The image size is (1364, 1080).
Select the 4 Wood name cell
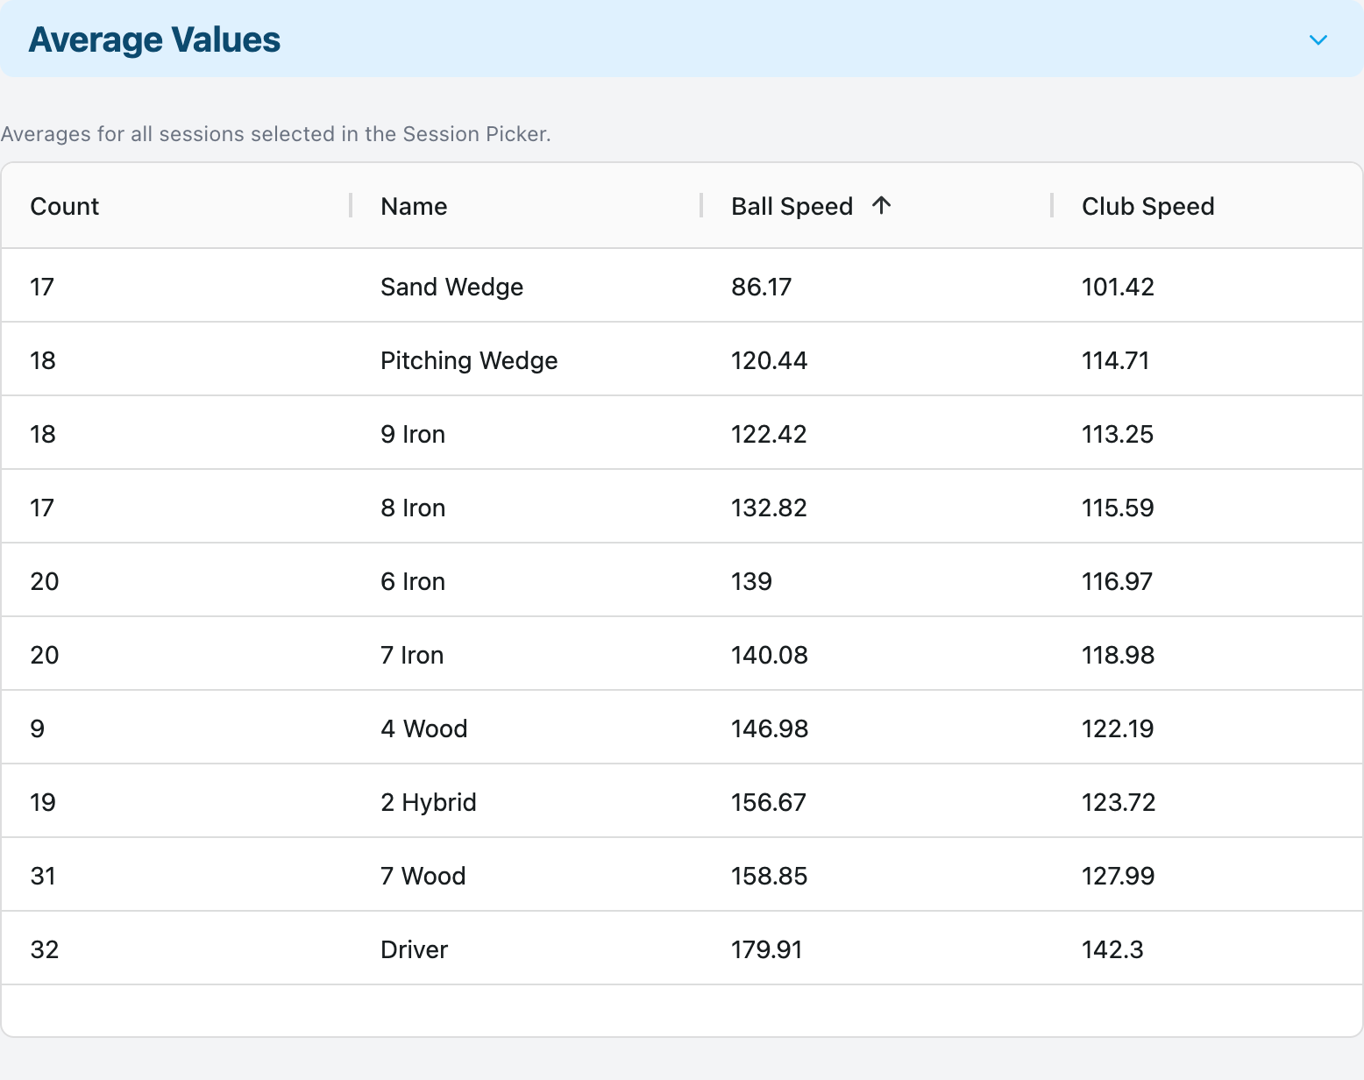pyautogui.click(x=424, y=728)
